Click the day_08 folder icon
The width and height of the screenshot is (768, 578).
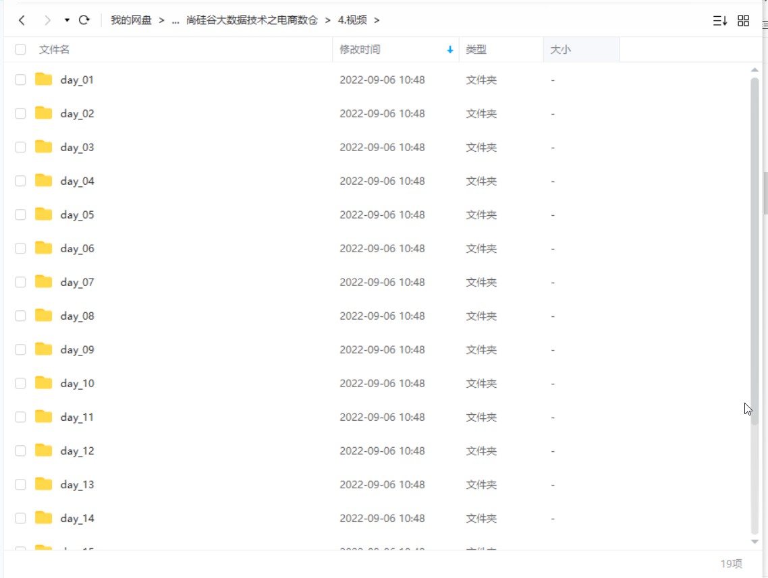click(x=44, y=315)
